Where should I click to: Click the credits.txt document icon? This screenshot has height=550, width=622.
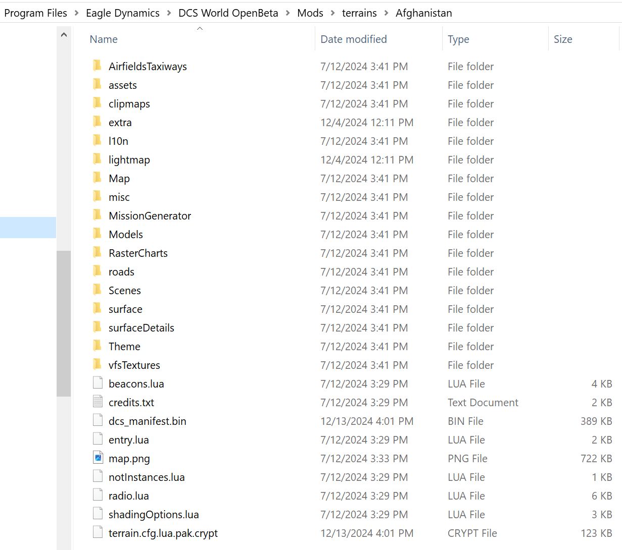coord(98,402)
